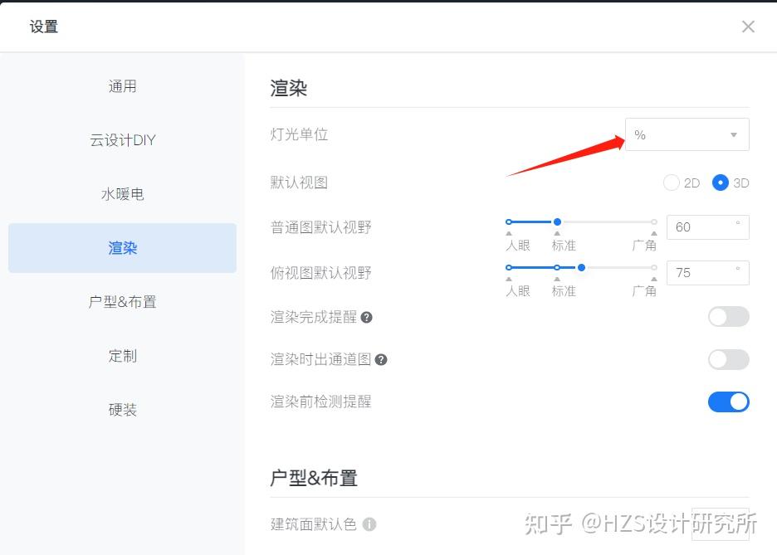Select the 定制 sidebar item

tap(122, 356)
